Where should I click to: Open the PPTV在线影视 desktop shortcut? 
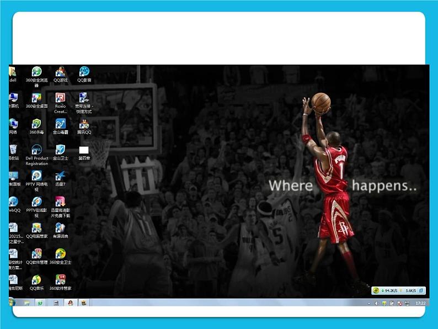point(36,202)
